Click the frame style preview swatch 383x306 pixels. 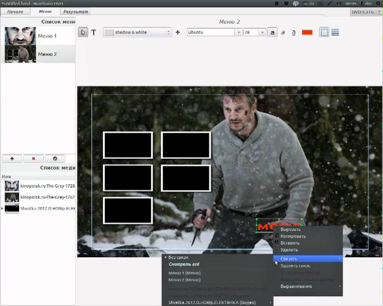point(109,32)
